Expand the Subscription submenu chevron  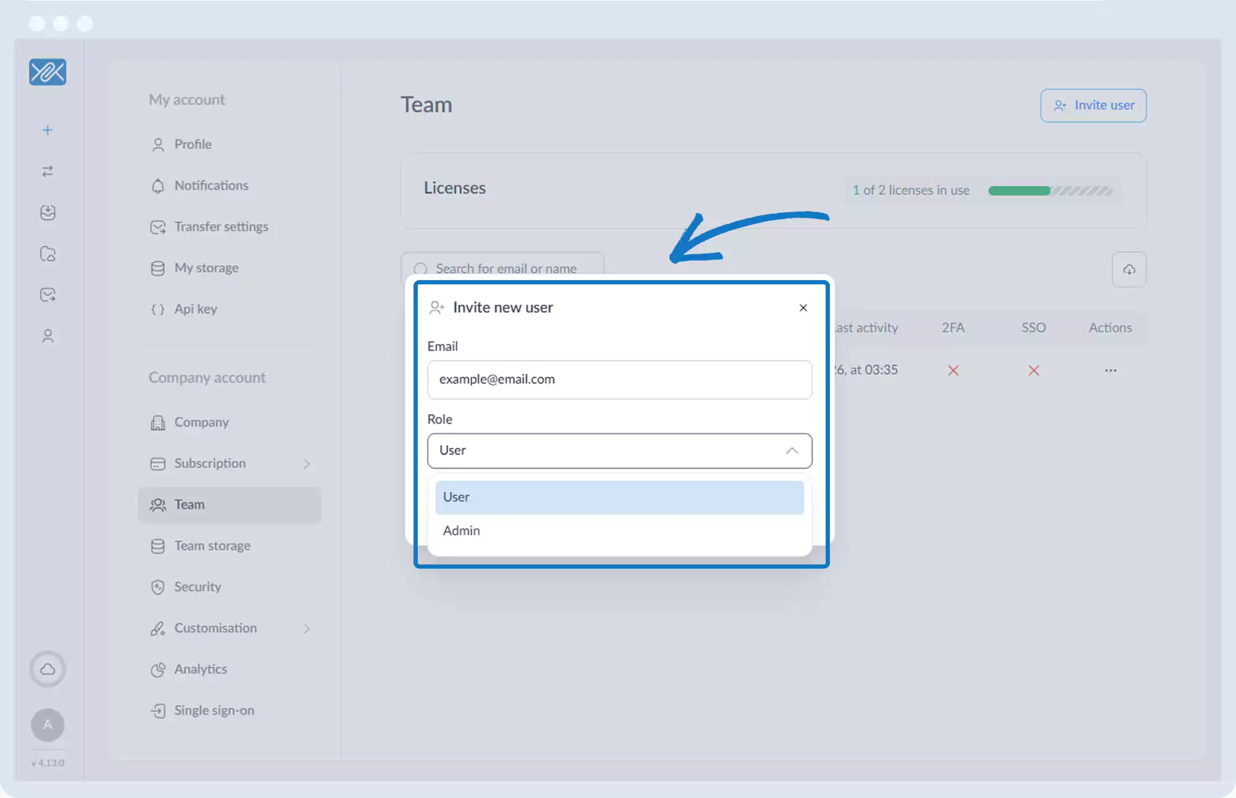[x=307, y=464]
